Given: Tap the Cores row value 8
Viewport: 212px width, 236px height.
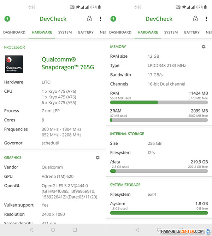Looking at the screenshot, I should pyautogui.click(x=43, y=120).
